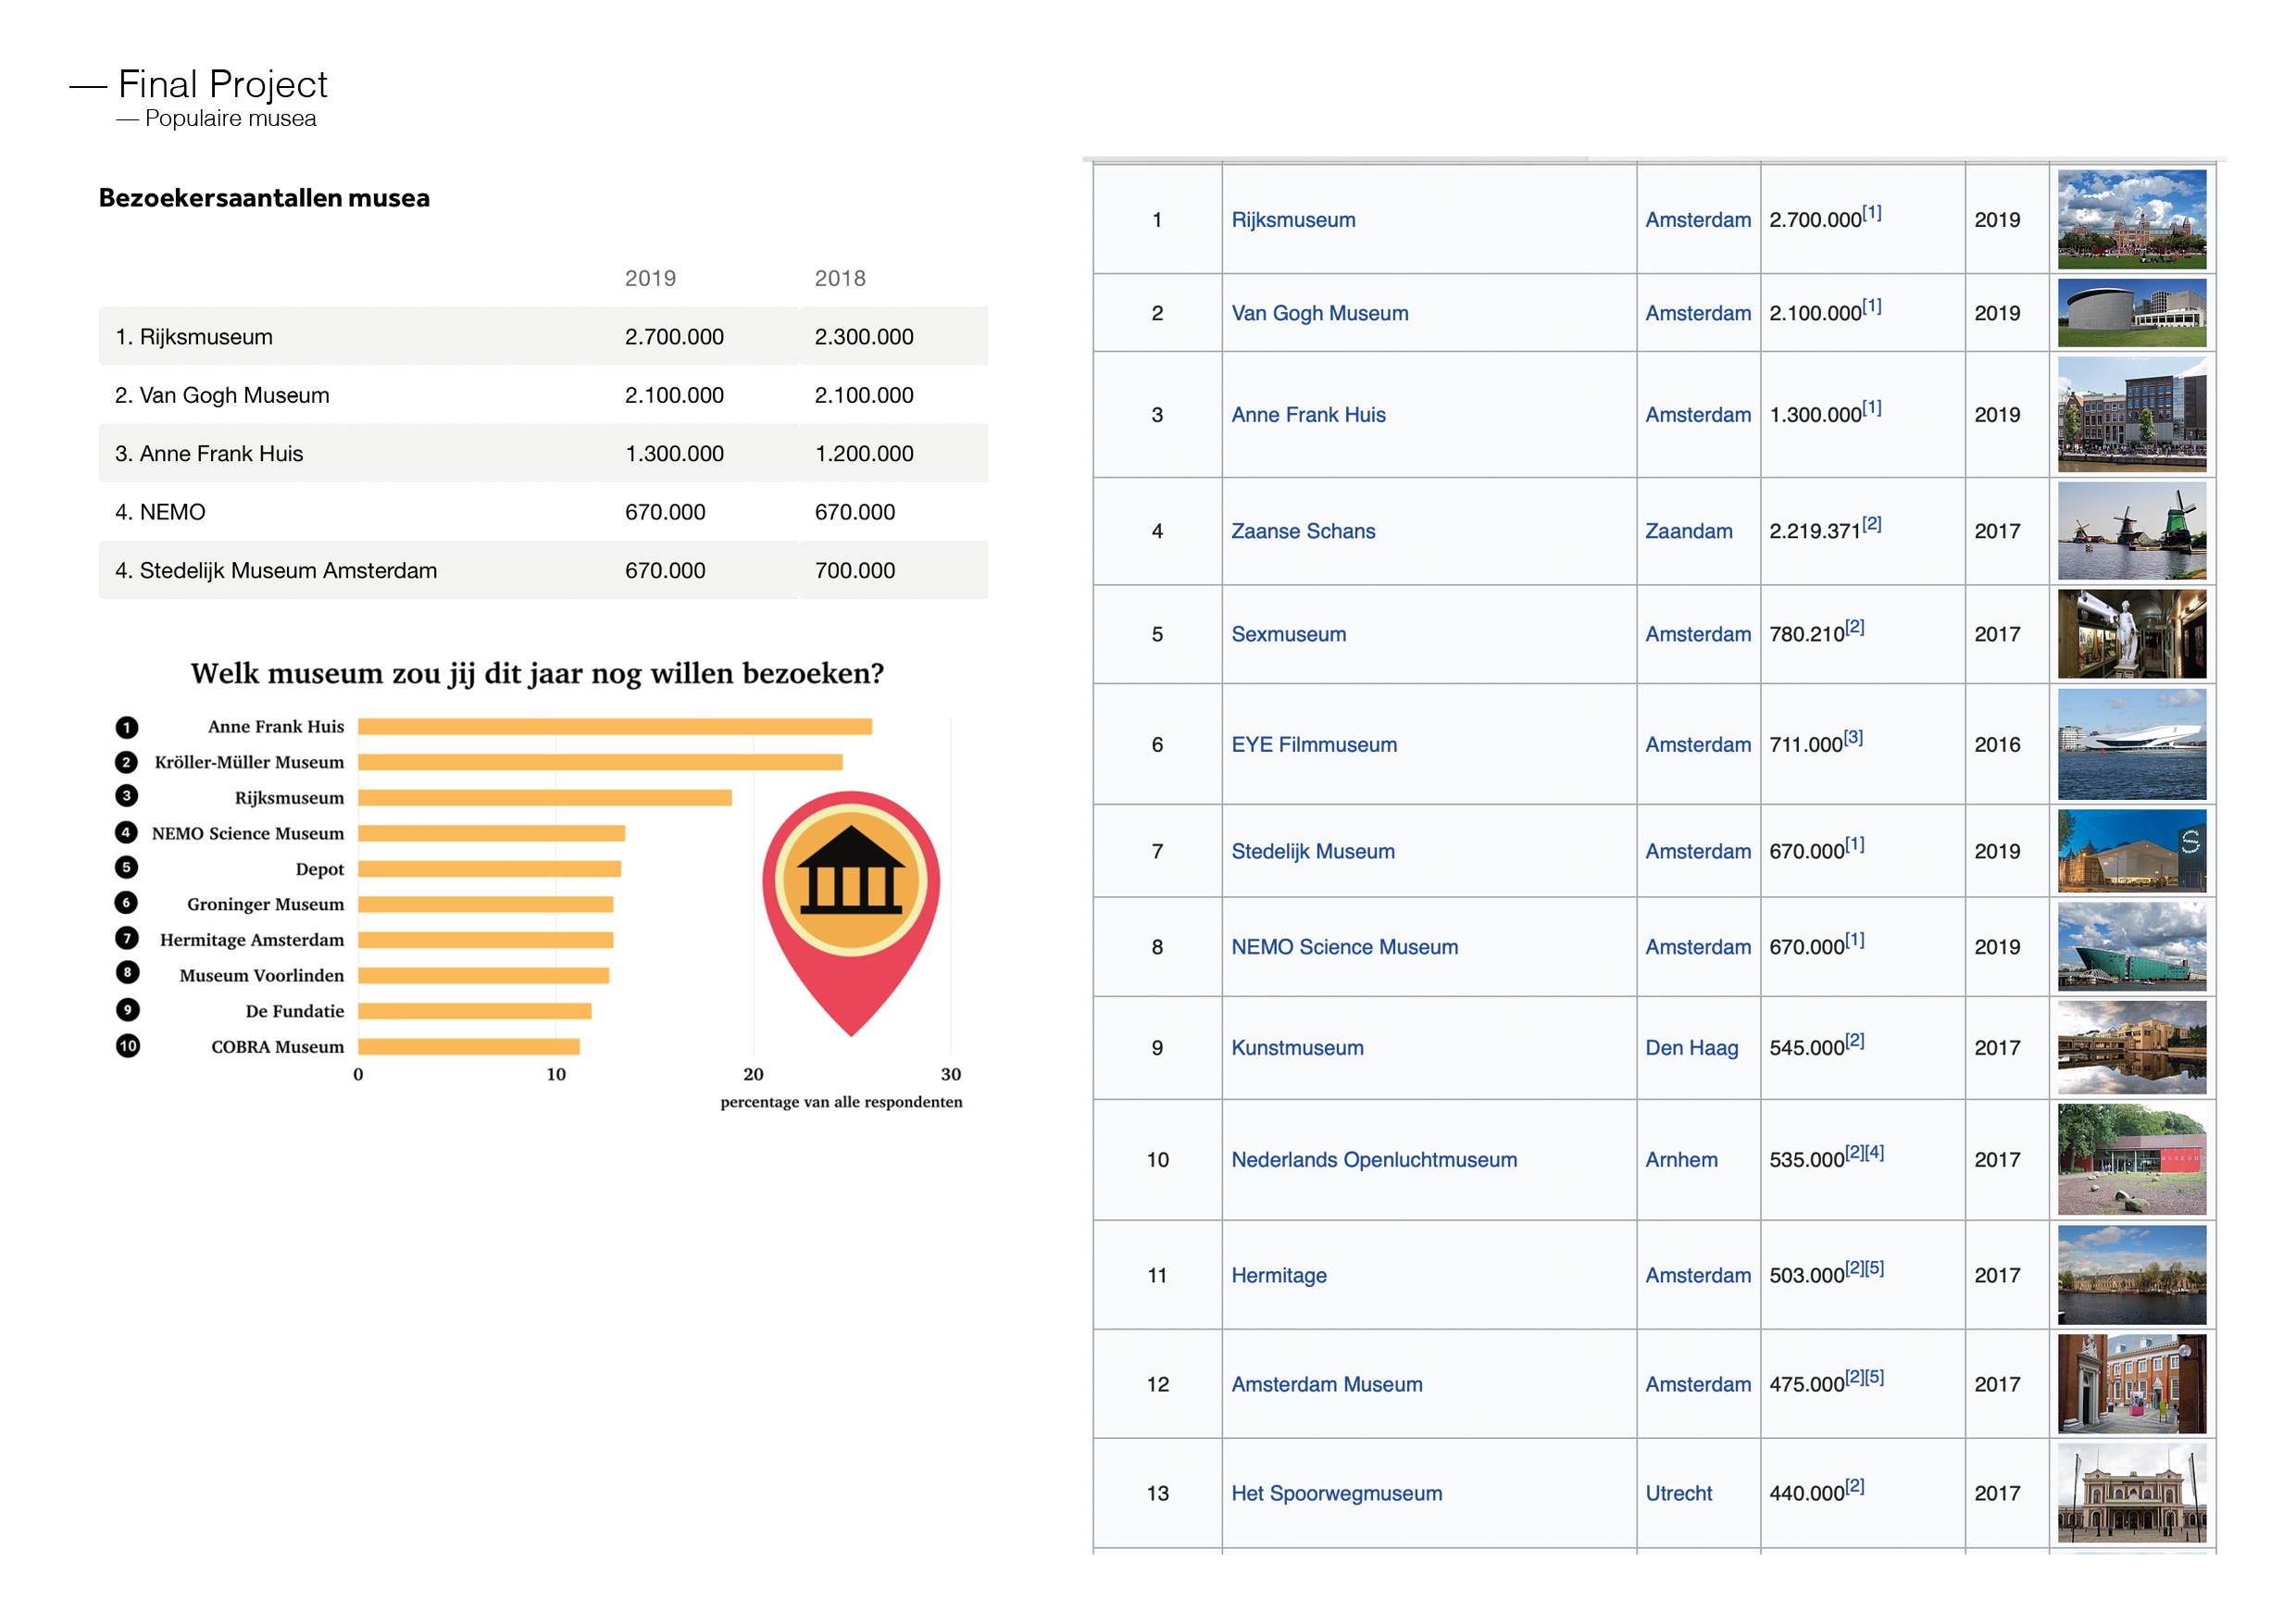
Task: Open the Kunstmuseum link
Action: (x=1297, y=1048)
